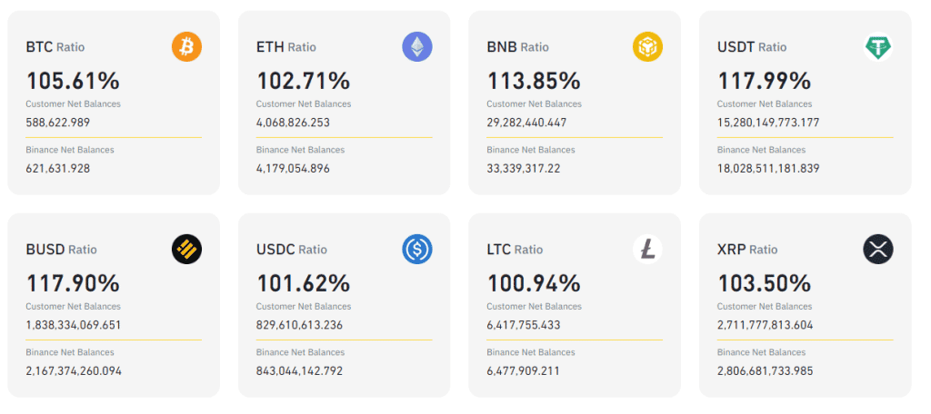Viewport: 931px width, 414px height.
Task: Click XRP Binance balance 2,806,681,733.985
Action: point(766,371)
